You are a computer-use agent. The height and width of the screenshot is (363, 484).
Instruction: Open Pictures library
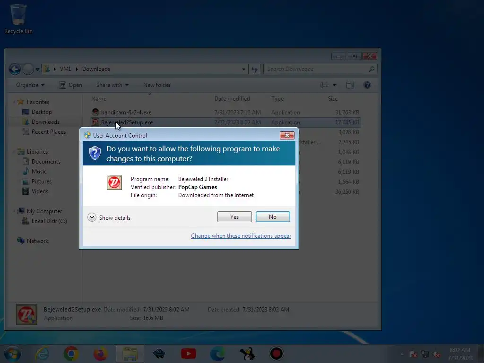click(42, 181)
